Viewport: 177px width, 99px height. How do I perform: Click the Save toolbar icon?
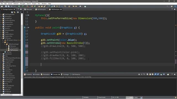(6, 6)
